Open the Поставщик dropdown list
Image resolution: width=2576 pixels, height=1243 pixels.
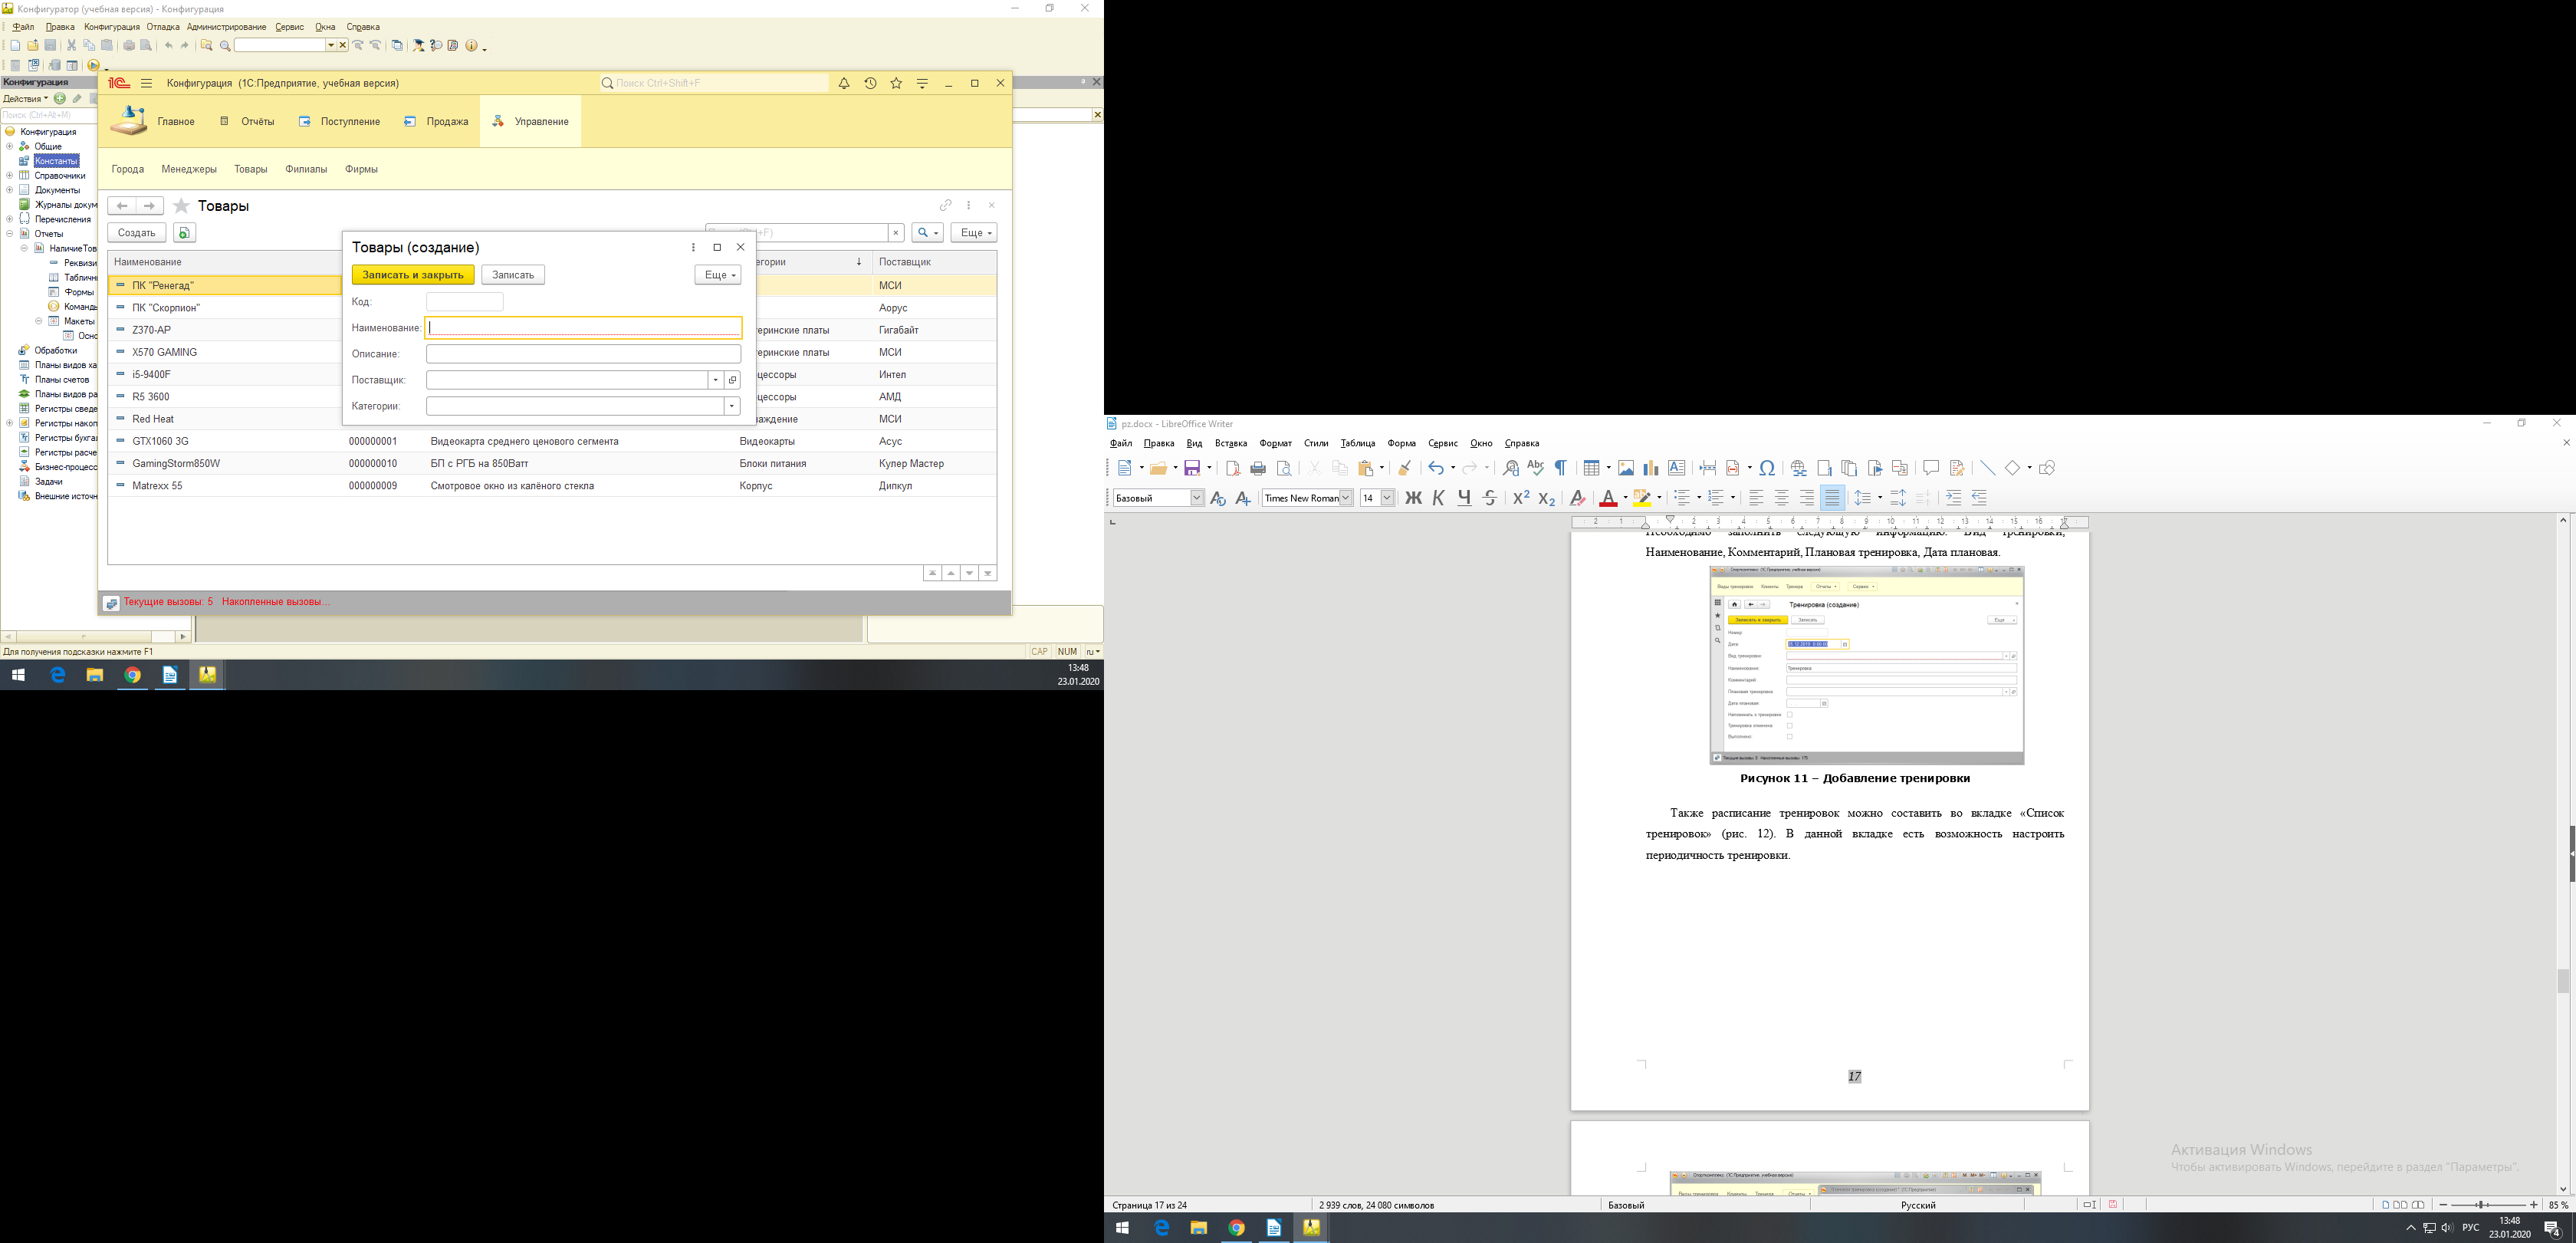point(716,380)
